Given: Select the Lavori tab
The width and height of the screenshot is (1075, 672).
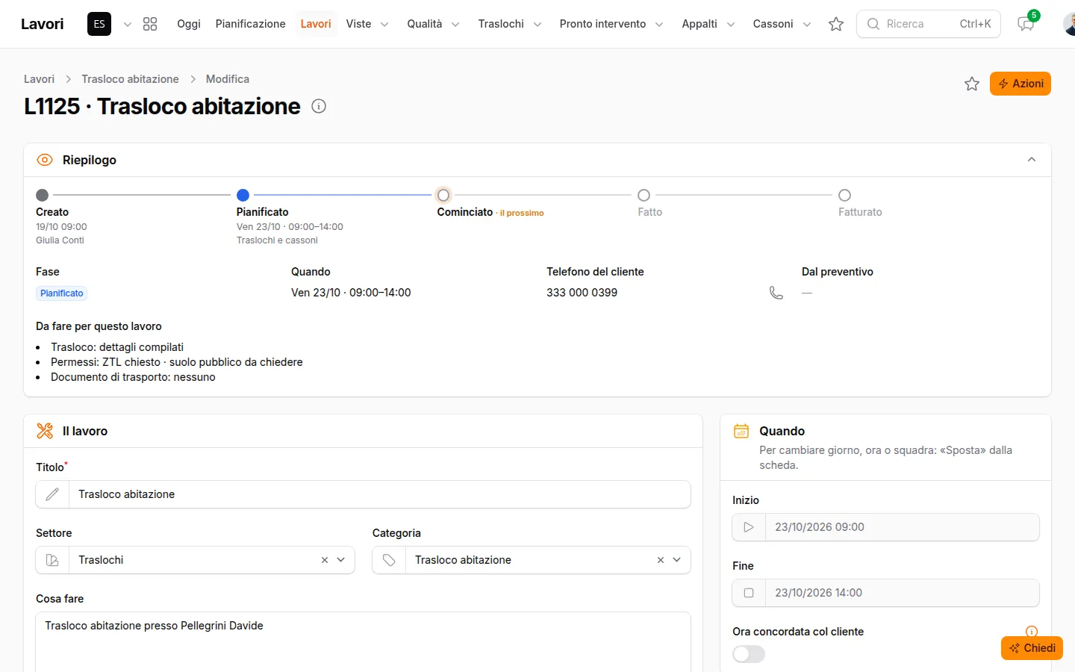Looking at the screenshot, I should 316,24.
